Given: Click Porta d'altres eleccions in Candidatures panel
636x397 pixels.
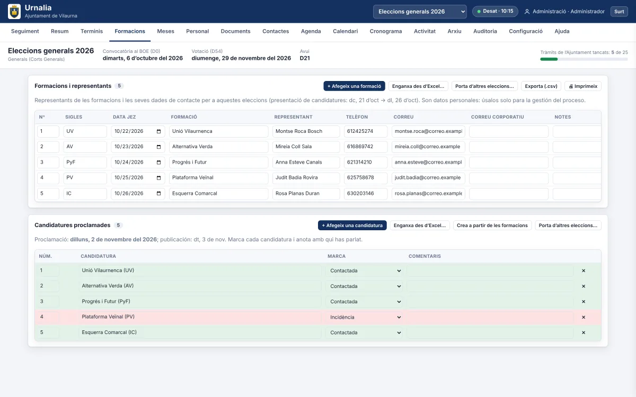Looking at the screenshot, I should 568,225.
